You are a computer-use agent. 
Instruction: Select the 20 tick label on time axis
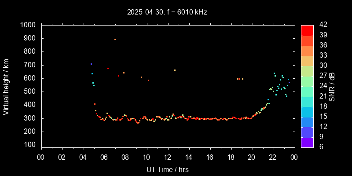point(252,157)
